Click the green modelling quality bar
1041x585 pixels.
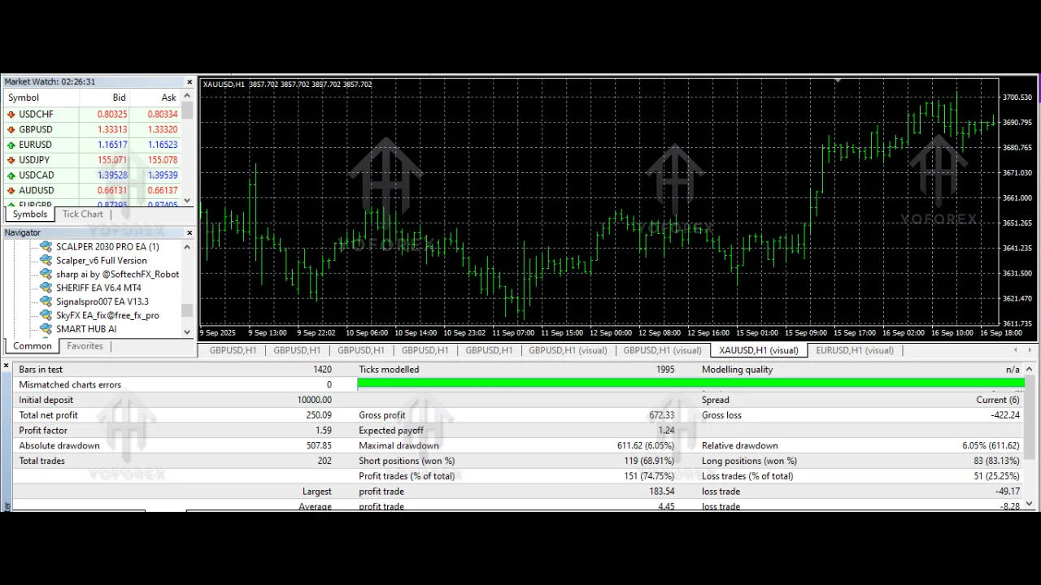point(690,383)
